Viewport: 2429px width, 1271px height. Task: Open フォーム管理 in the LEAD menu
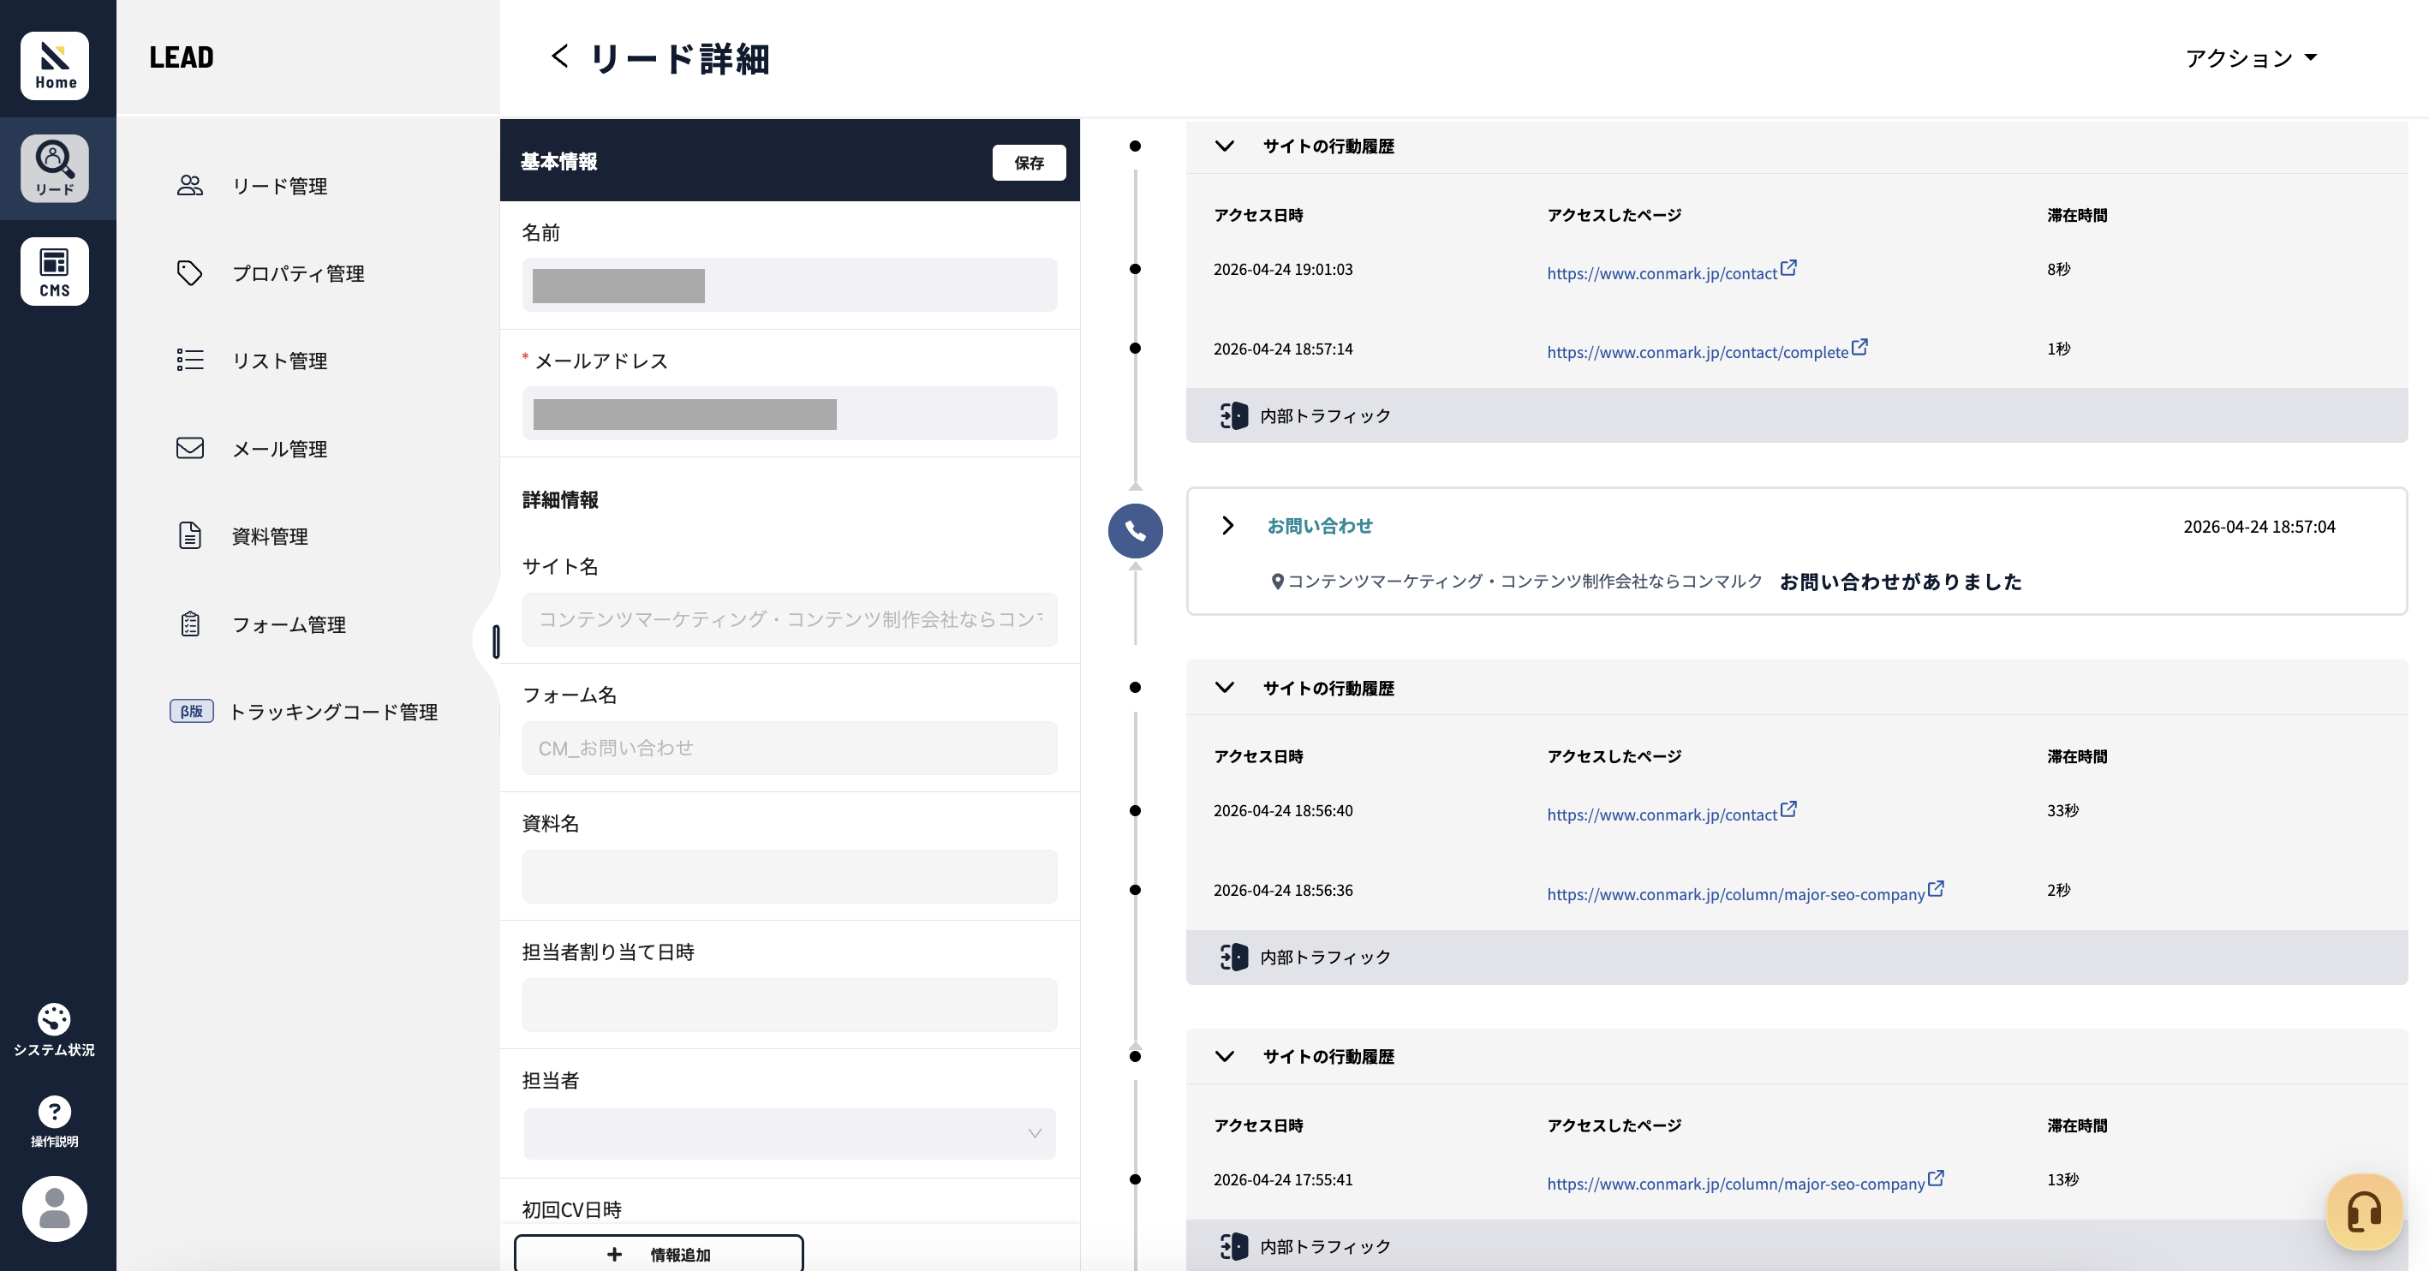coord(289,624)
